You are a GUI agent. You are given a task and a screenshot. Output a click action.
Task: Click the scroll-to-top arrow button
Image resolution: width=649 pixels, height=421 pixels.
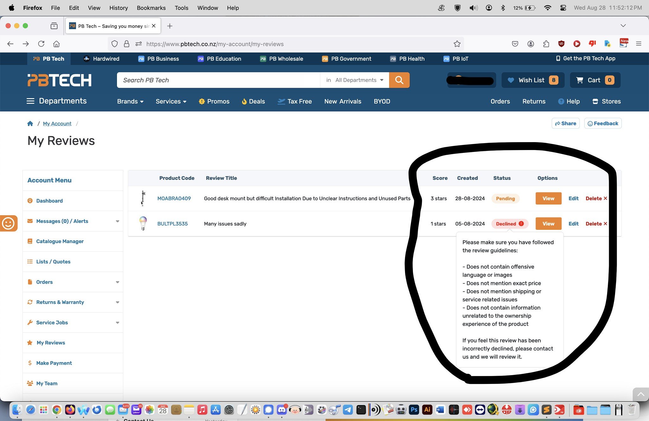[640, 394]
